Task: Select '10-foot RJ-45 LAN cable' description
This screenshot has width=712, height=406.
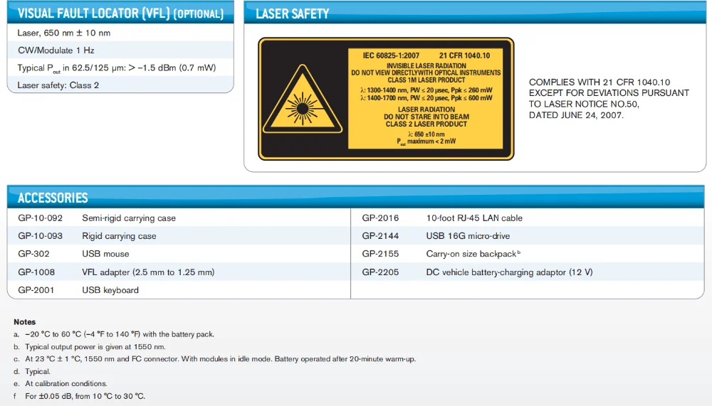Action: tap(474, 218)
